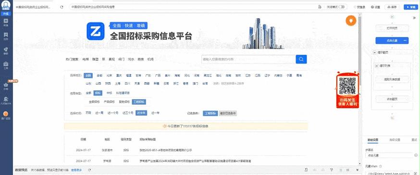Click hot search term 电梯
Screen dimensions: 420x175
86,59
